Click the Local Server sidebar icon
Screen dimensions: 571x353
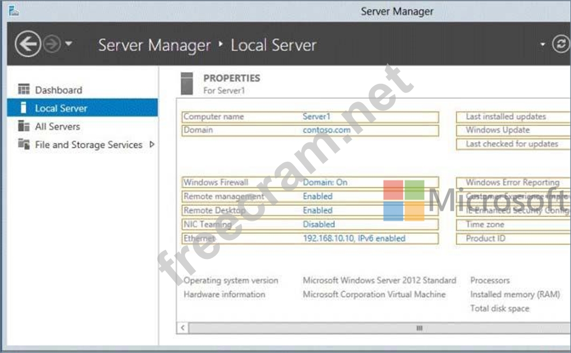point(23,107)
